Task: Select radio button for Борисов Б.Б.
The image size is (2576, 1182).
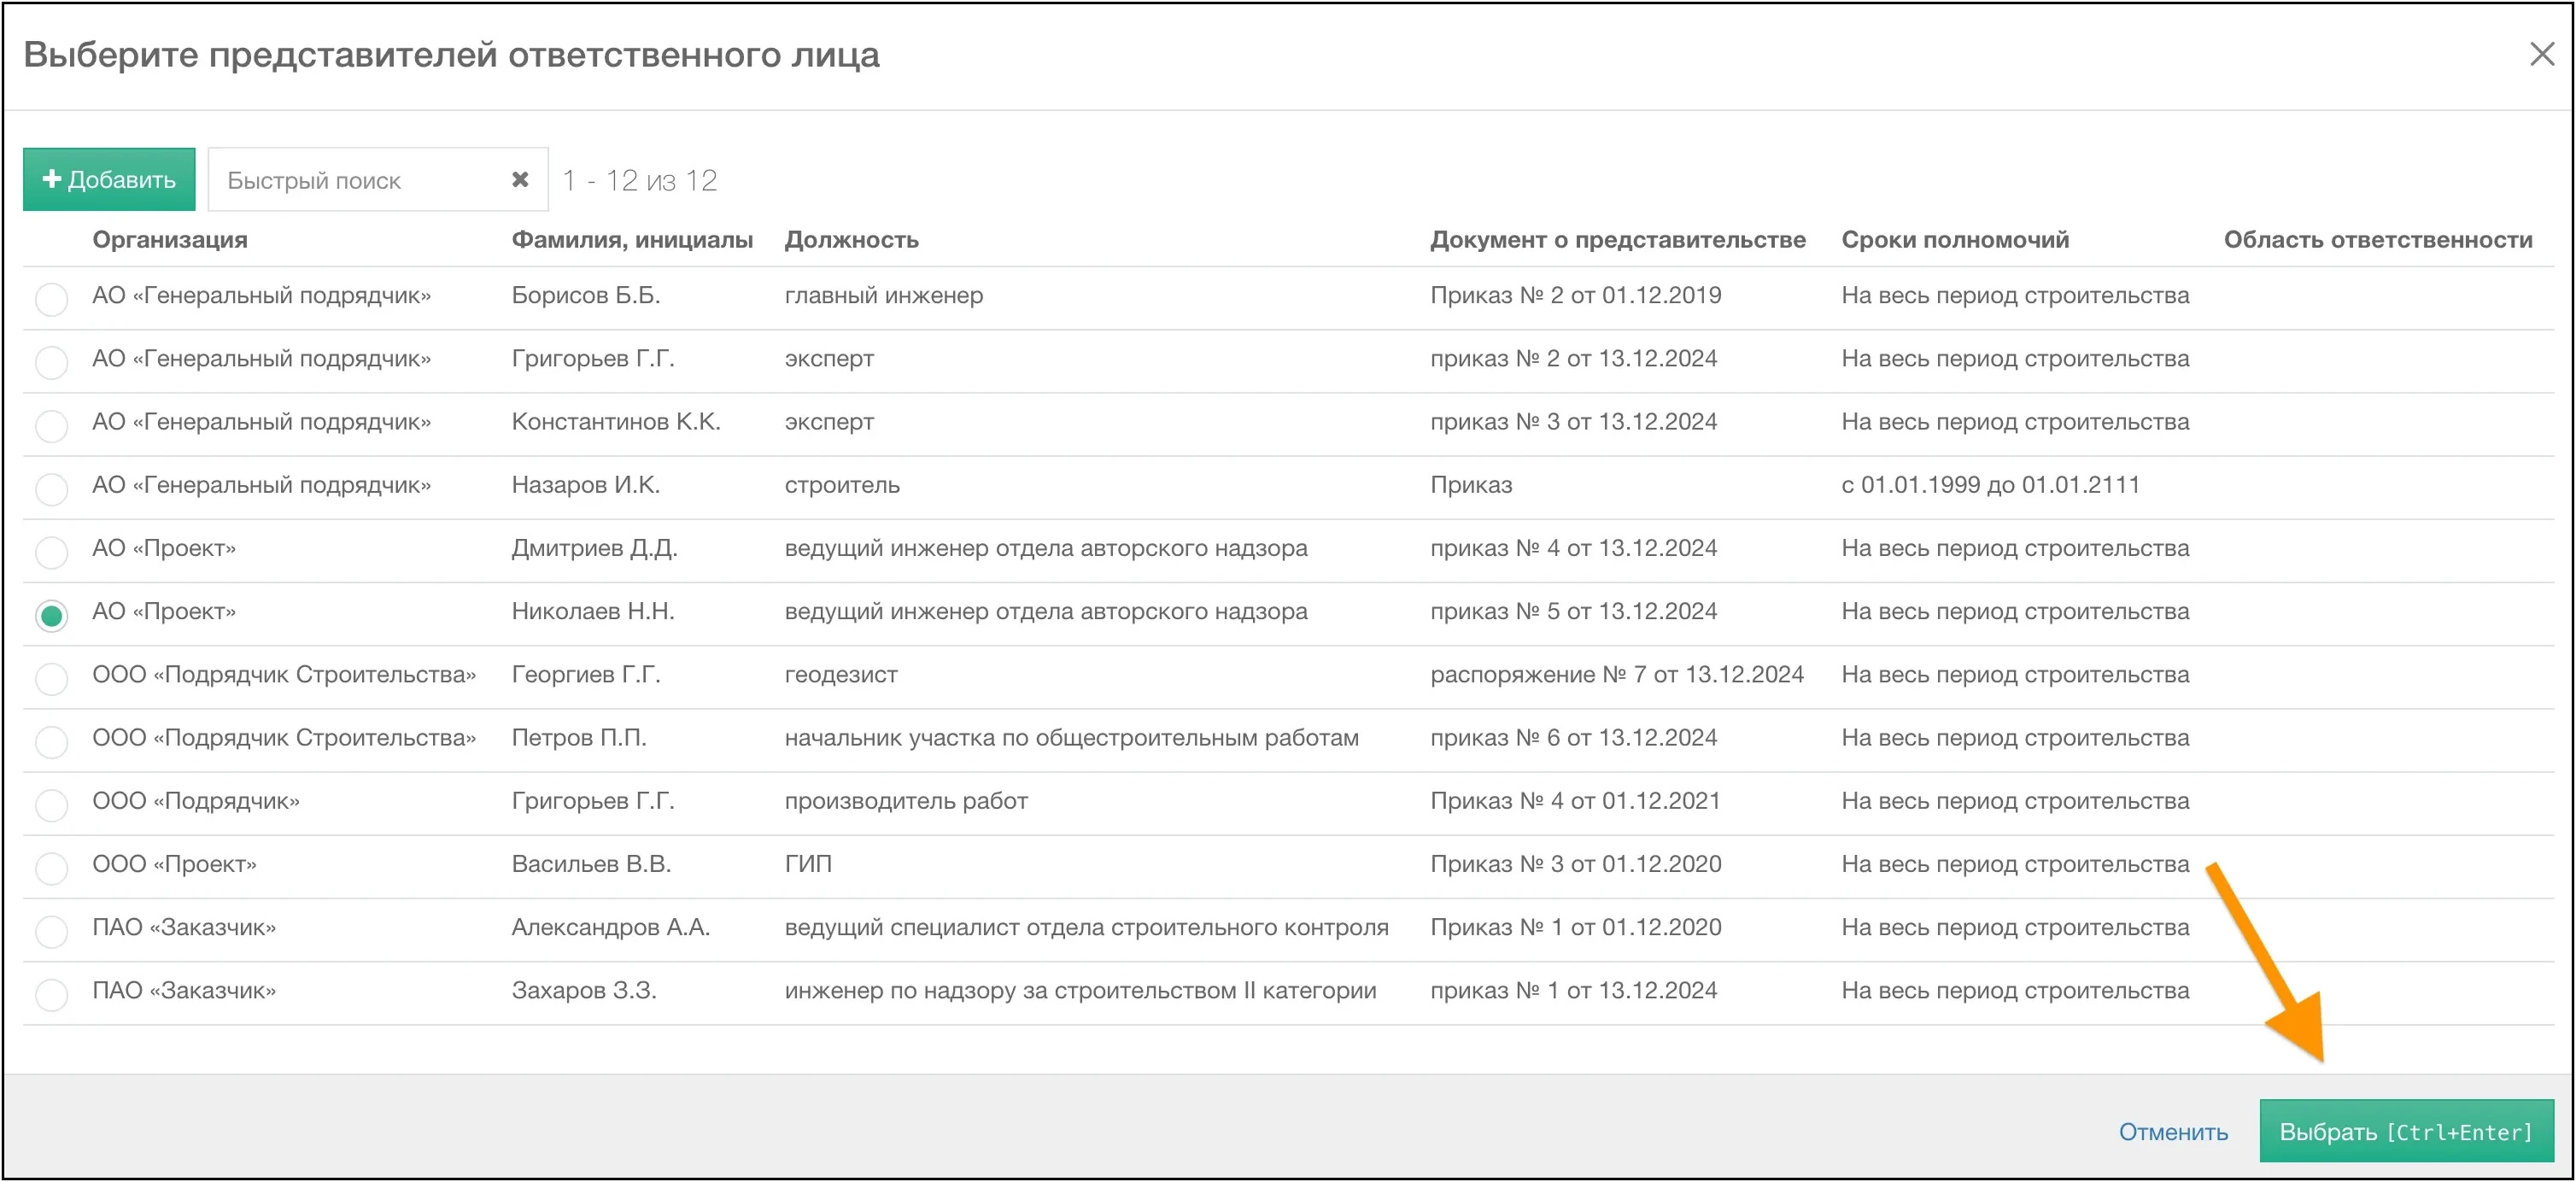Action: pos(51,298)
